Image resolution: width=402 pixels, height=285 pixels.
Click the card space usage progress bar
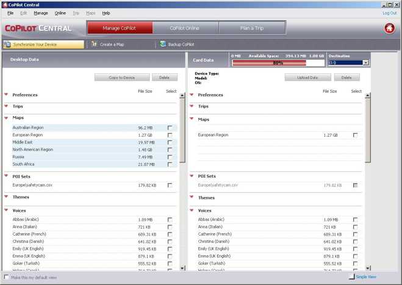278,63
